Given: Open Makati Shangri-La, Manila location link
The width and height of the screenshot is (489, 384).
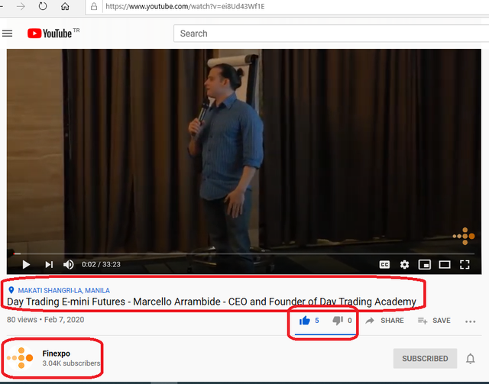Looking at the screenshot, I should [x=63, y=291].
